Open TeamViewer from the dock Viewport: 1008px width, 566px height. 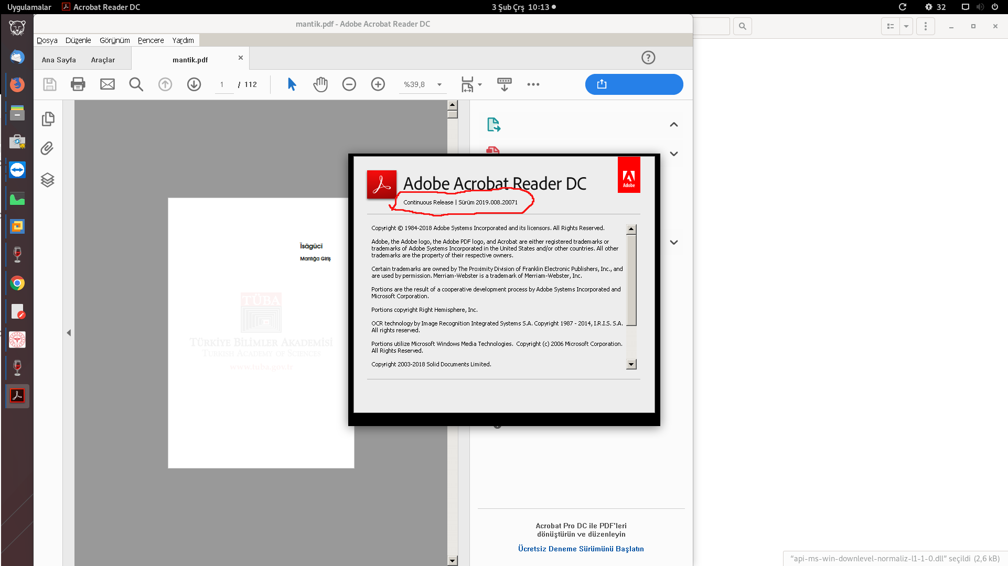[x=17, y=170]
